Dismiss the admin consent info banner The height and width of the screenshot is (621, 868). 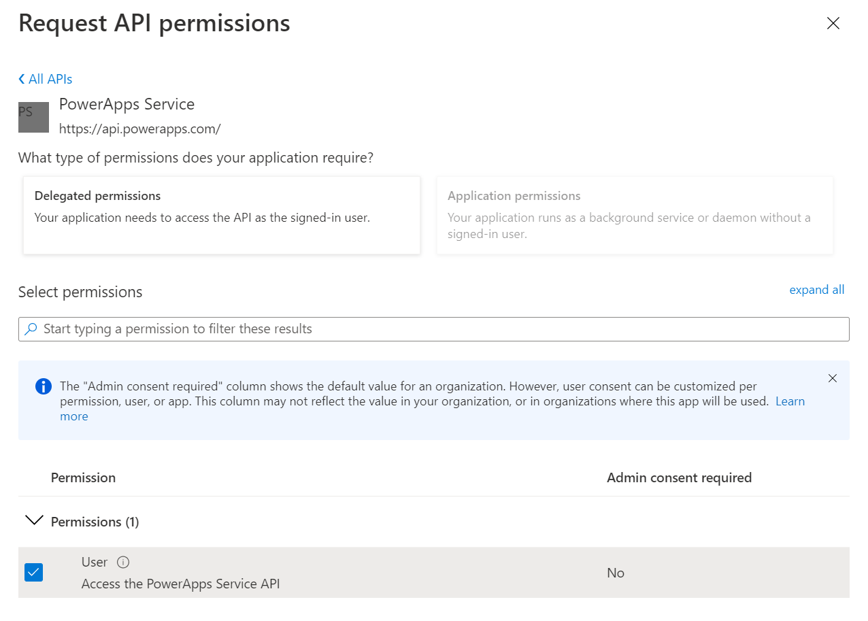(833, 378)
